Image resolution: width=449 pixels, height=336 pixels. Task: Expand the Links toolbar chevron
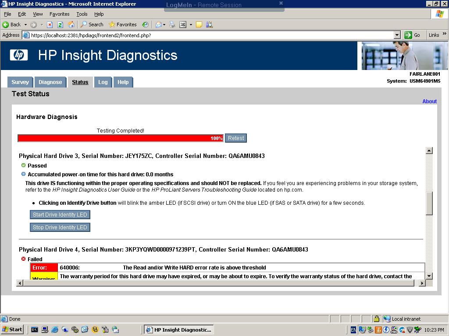coord(445,35)
